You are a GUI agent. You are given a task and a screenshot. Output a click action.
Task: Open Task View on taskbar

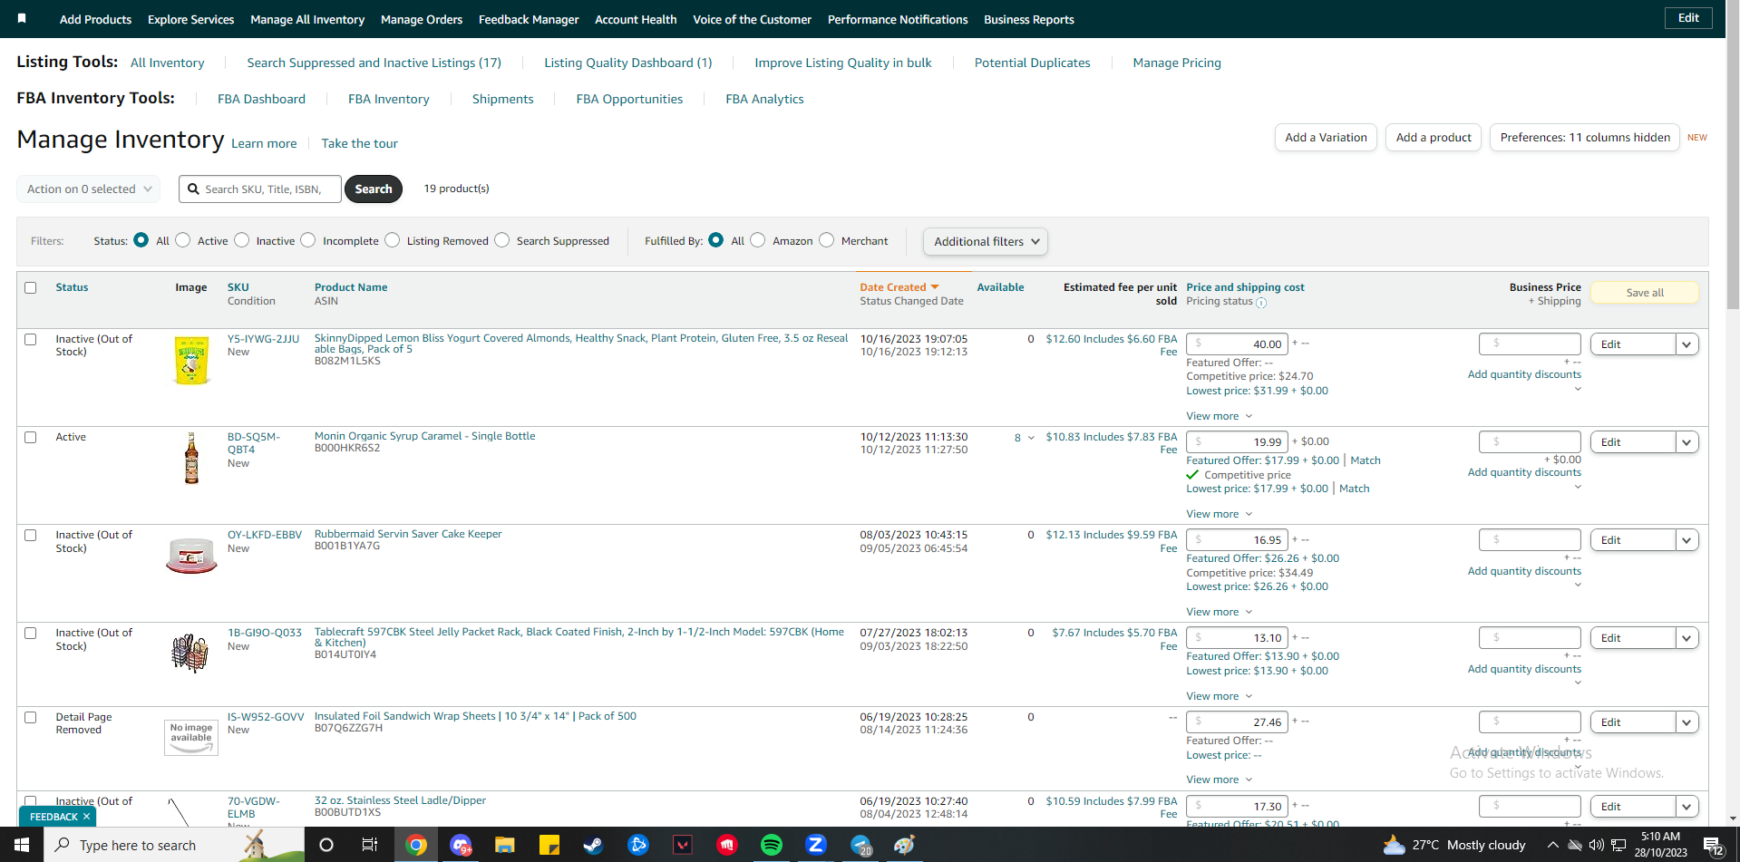[x=370, y=845]
